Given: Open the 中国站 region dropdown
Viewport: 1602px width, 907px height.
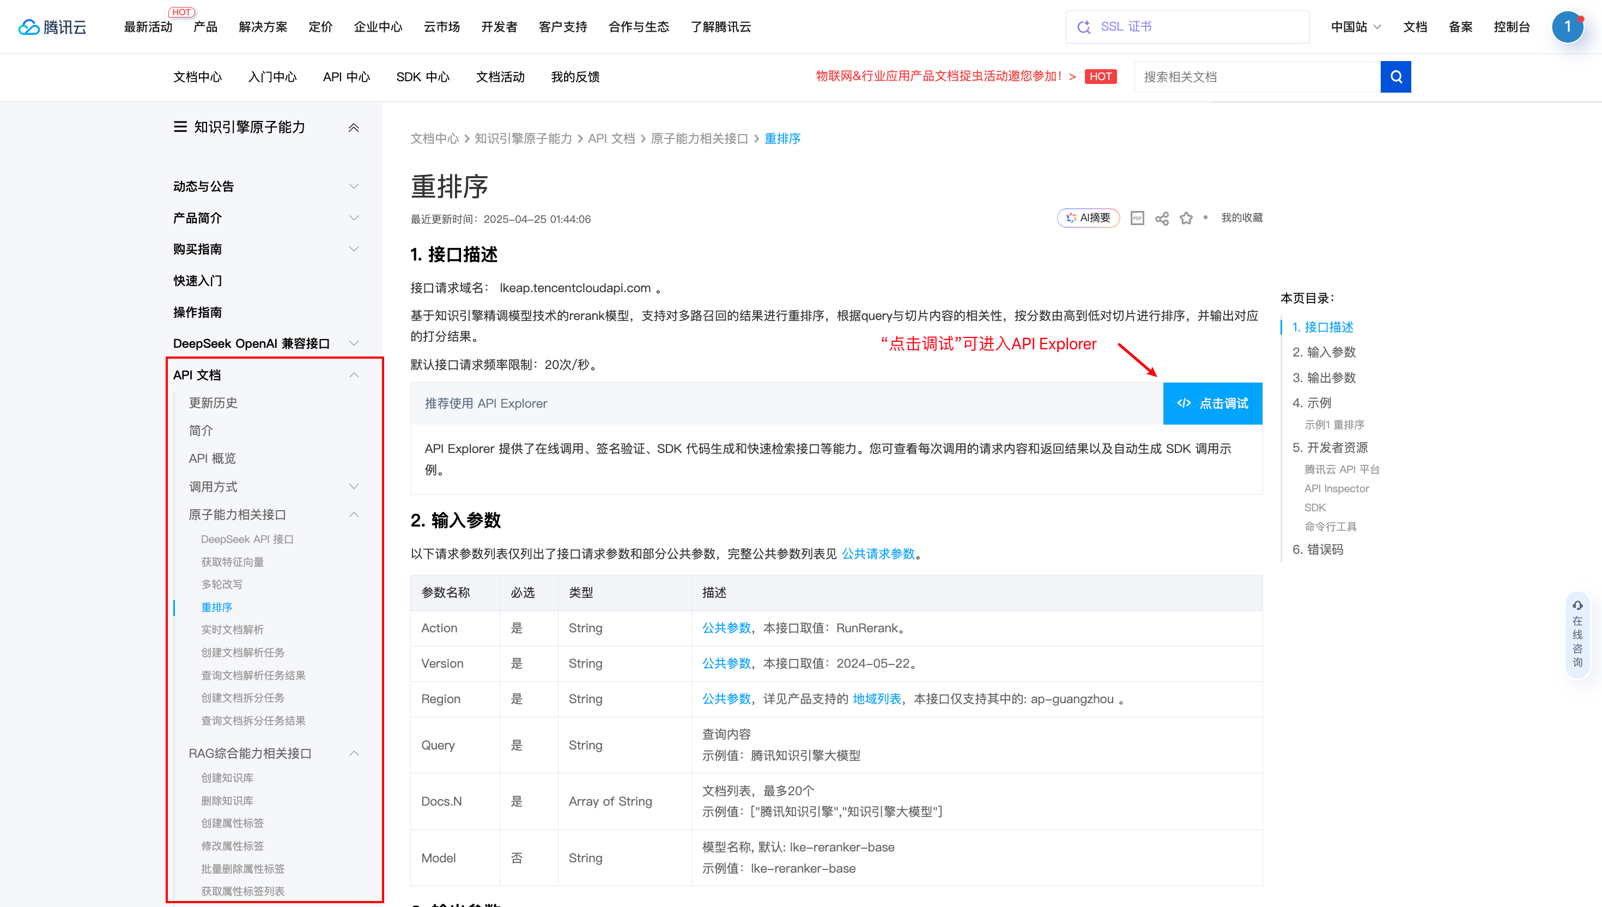Looking at the screenshot, I should (x=1356, y=27).
